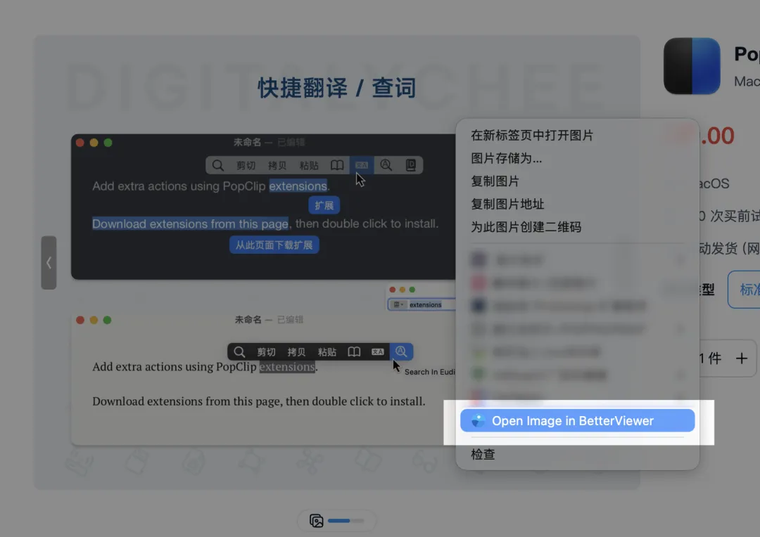Click the extensions search field in small window
Screen dimensions: 760x537
click(422, 304)
